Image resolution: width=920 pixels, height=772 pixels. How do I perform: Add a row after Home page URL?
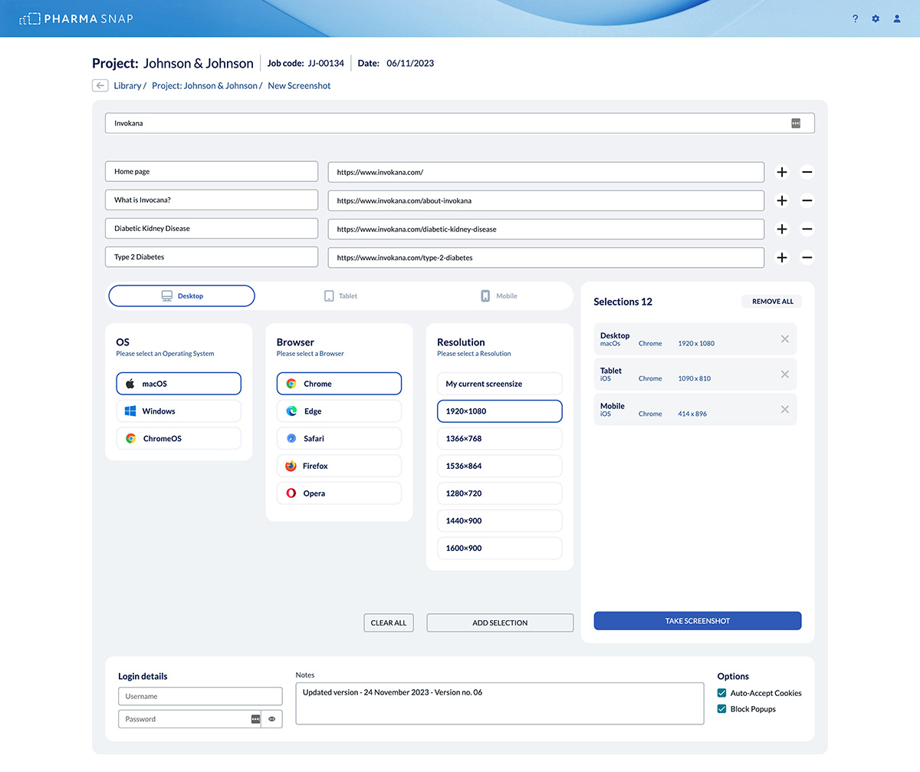[x=782, y=172]
